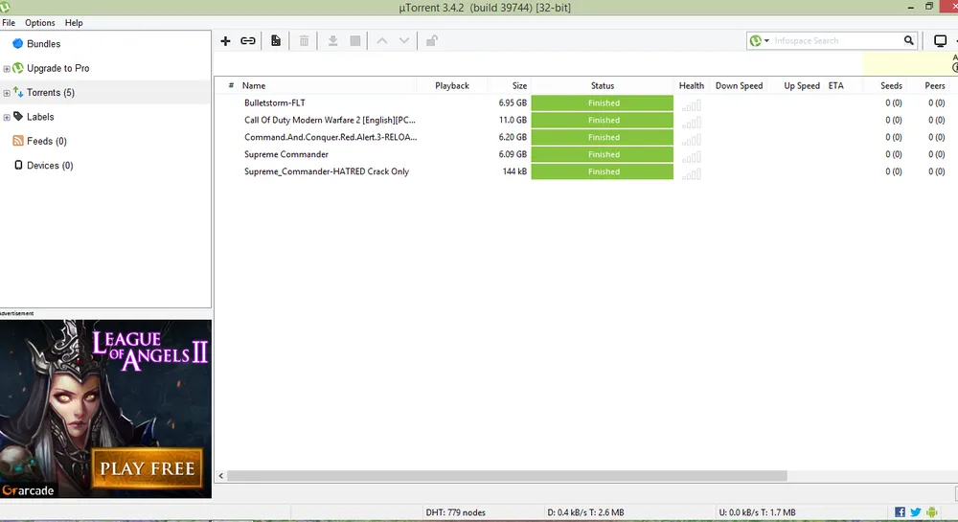Viewport: 958px width, 522px height.
Task: Start torrent download arrow icon
Action: 332,41
